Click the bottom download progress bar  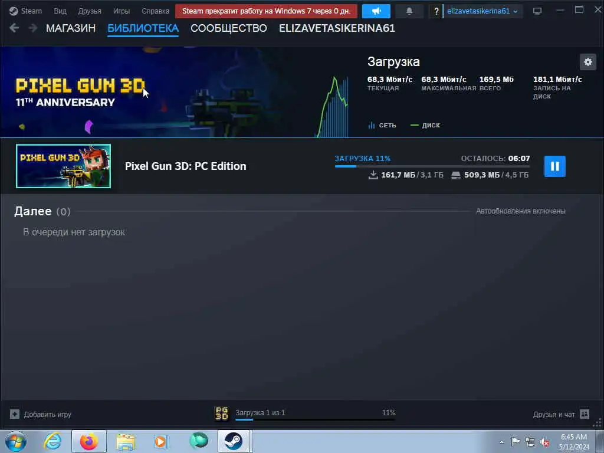point(315,419)
